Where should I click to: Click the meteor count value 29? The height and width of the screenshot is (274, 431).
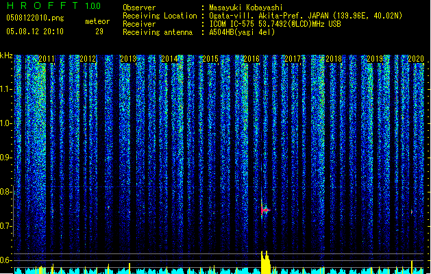coord(99,32)
